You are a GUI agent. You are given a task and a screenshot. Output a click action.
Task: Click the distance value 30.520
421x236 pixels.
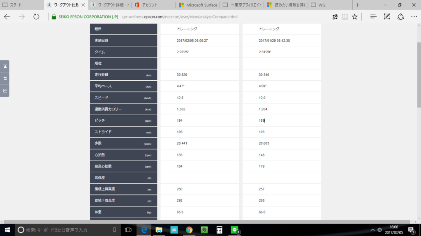click(x=182, y=75)
